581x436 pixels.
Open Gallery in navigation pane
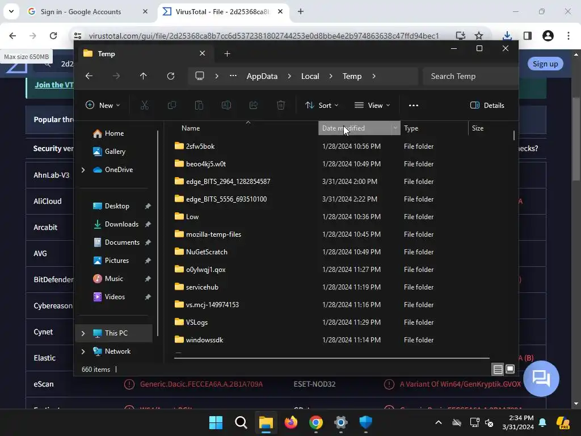click(115, 152)
